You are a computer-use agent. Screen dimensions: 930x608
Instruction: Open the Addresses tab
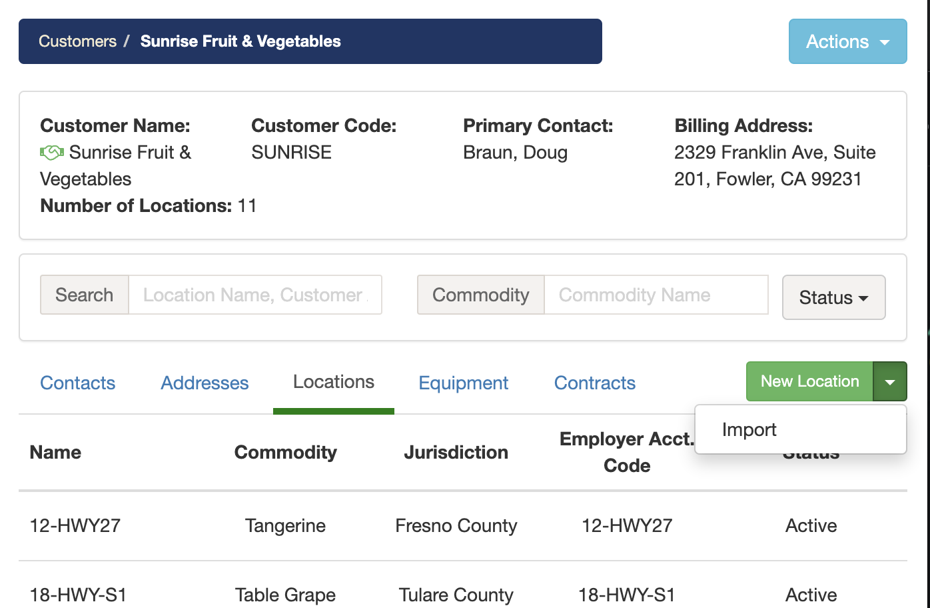205,383
